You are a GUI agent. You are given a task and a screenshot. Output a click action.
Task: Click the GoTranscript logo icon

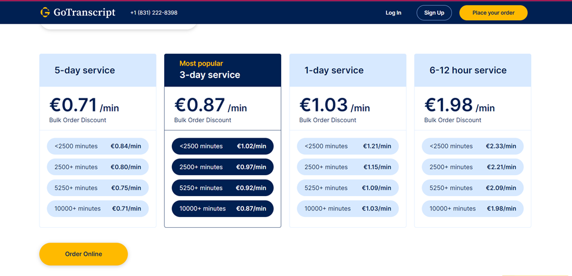(x=45, y=13)
